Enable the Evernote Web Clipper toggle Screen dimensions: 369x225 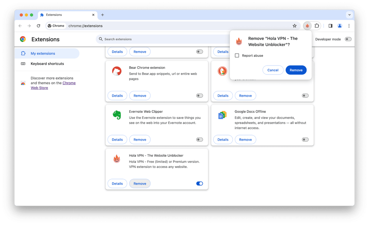tap(199, 140)
